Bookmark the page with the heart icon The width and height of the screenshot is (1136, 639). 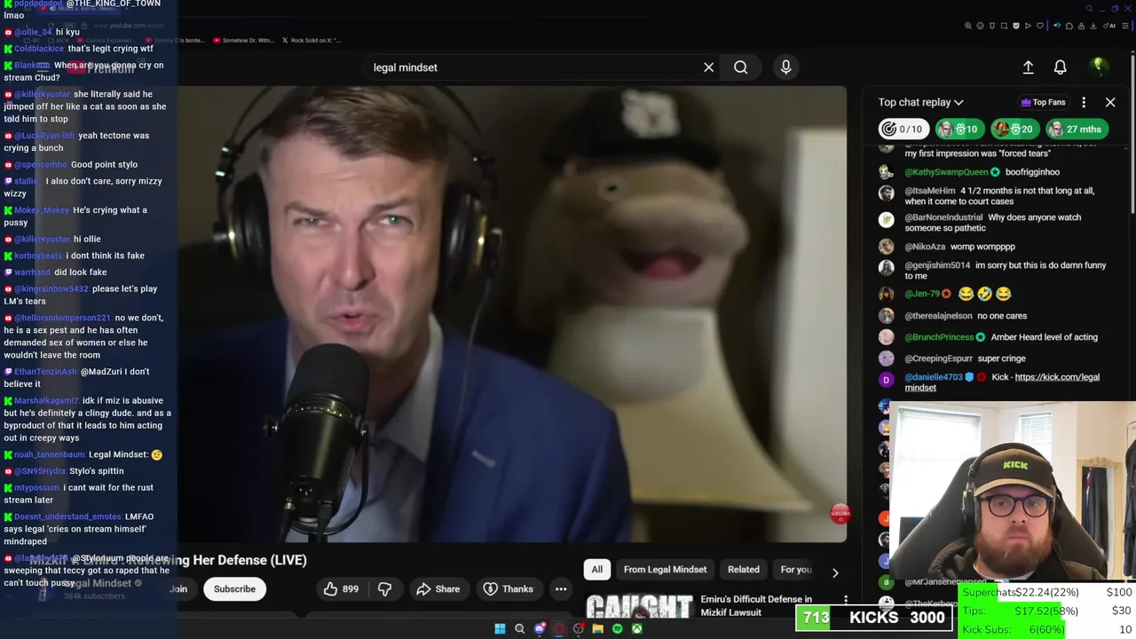click(1040, 26)
